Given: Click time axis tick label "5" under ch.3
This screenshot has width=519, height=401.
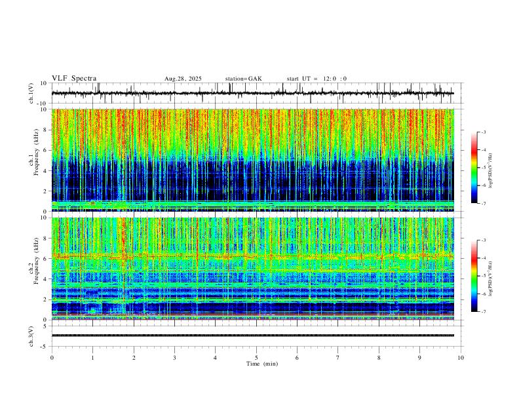Looking at the screenshot, I should pyautogui.click(x=256, y=358).
